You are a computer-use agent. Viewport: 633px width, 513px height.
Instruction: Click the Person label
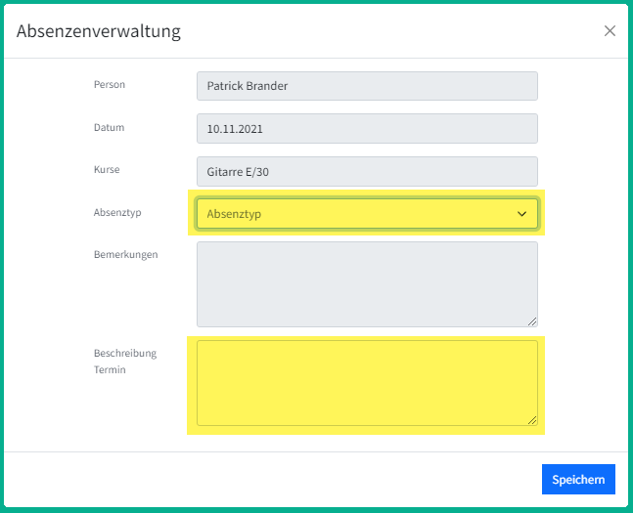110,85
